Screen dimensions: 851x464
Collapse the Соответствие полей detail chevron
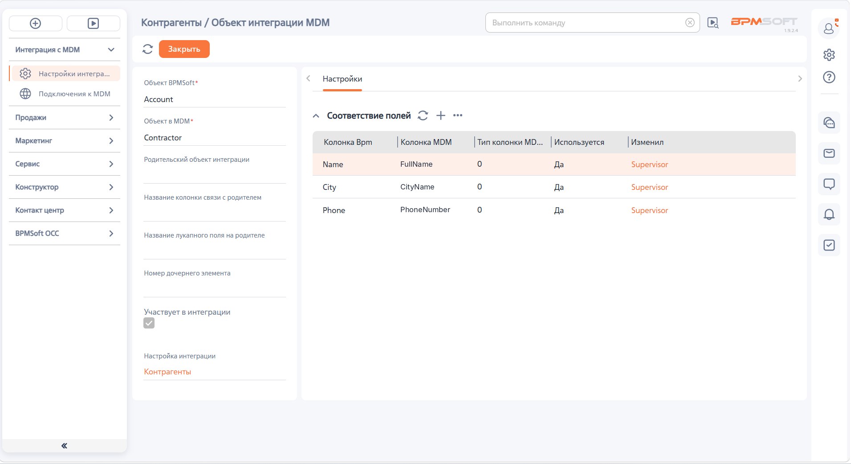tap(316, 115)
